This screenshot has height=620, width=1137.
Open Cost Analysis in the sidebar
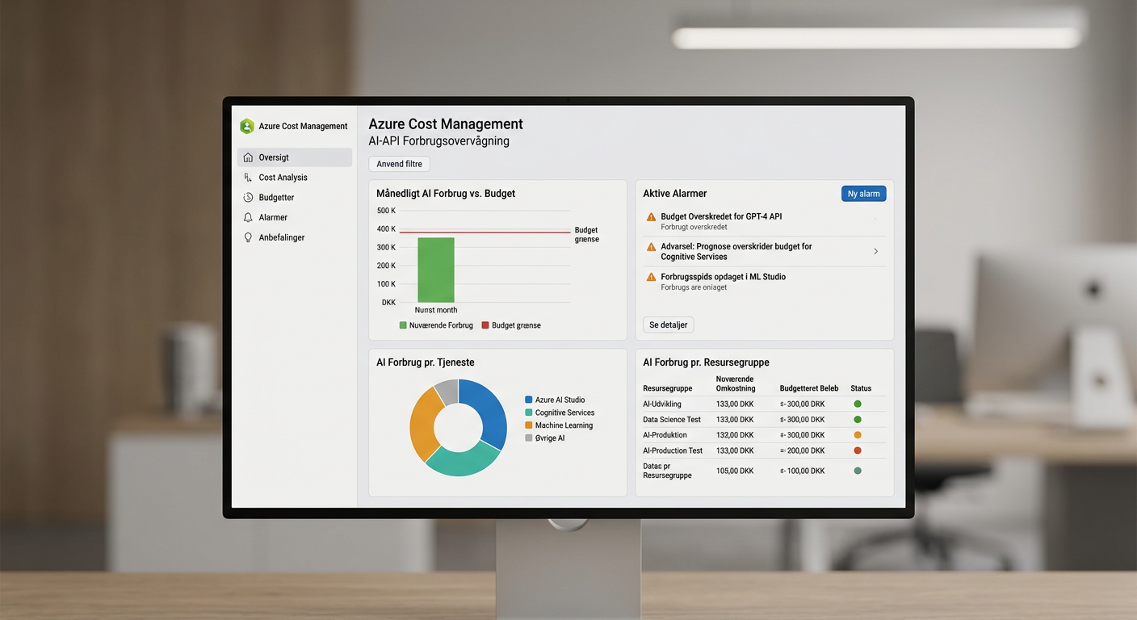[x=295, y=178]
